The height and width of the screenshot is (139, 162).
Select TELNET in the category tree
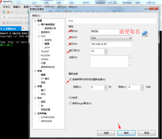(x=45, y=52)
